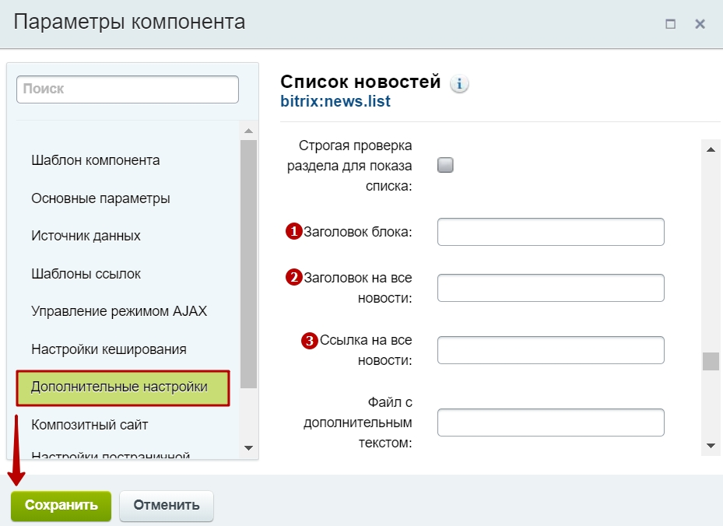
Task: Toggle the Строгая проверка раздела checkbox
Action: coord(445,165)
